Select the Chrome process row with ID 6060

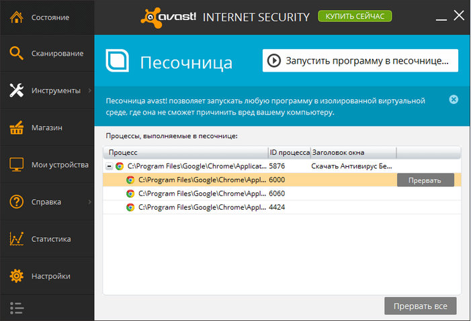[282, 194]
